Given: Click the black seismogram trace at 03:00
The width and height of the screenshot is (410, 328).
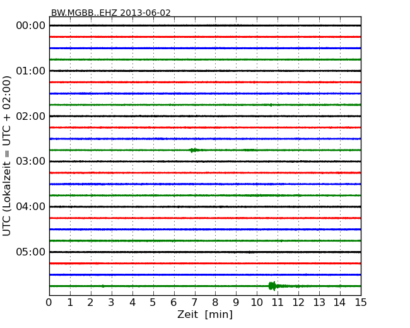Looking at the screenshot, I should coord(205,161).
